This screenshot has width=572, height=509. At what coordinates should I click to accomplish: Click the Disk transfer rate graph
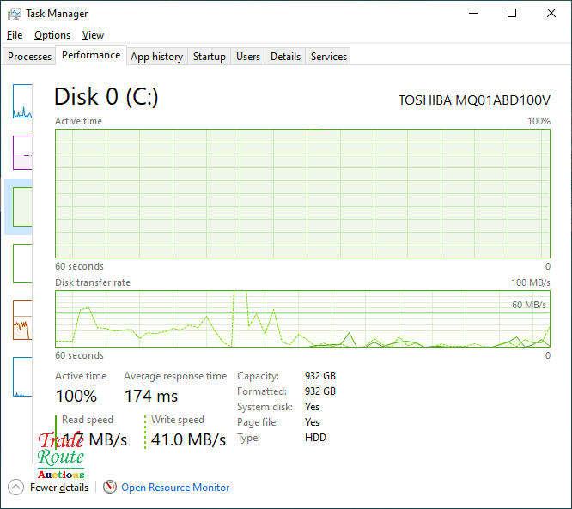tap(302, 318)
